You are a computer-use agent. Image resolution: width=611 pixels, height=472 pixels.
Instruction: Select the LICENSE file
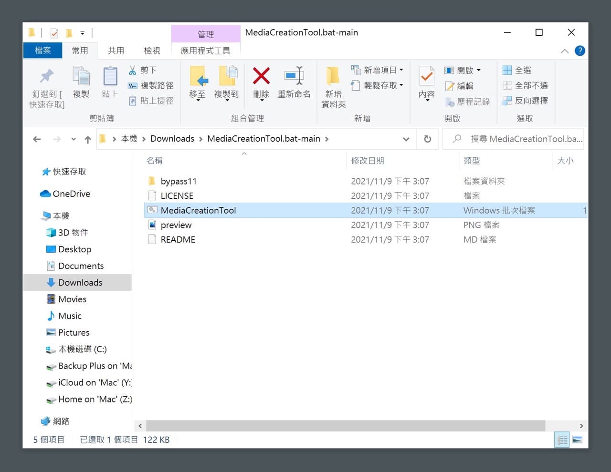177,196
